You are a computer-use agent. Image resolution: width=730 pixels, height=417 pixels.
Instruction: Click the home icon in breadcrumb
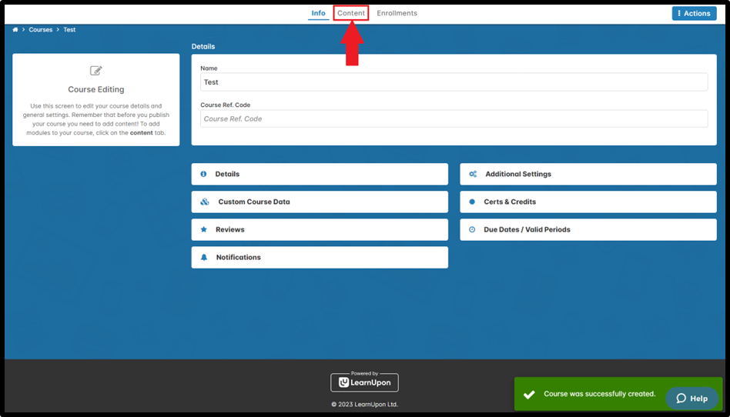(15, 30)
